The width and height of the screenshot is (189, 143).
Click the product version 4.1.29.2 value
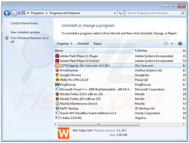121,130
